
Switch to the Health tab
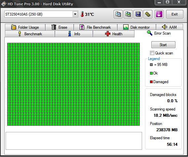click(114, 34)
